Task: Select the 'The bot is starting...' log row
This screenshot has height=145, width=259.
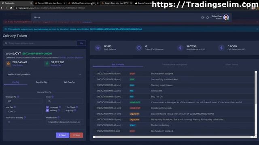Action: pyautogui.click(x=174, y=125)
